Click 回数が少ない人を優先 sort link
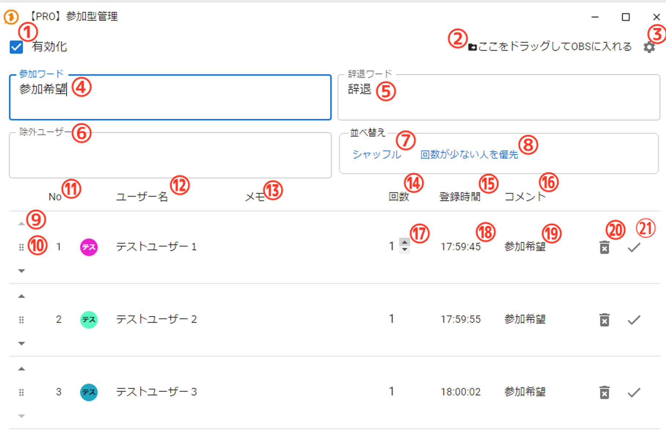 [x=469, y=155]
